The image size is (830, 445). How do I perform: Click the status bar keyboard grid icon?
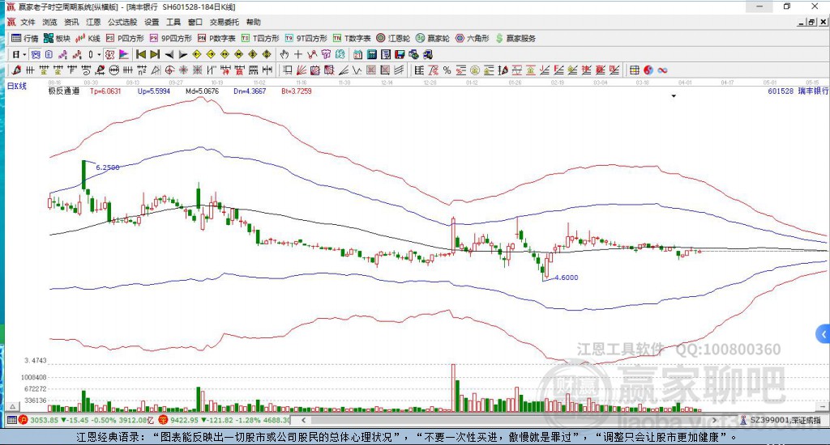click(x=11, y=420)
